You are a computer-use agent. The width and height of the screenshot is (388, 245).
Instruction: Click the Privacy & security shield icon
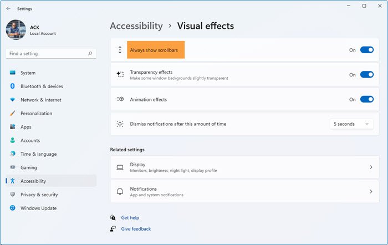pos(12,195)
